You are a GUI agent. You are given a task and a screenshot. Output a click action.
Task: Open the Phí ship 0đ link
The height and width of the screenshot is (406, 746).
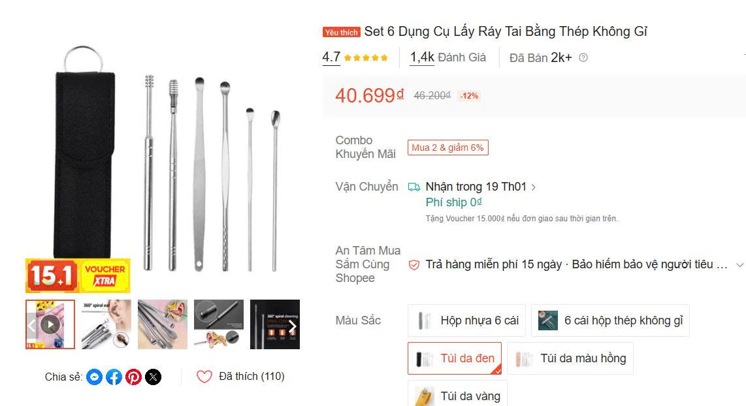pyautogui.click(x=453, y=202)
